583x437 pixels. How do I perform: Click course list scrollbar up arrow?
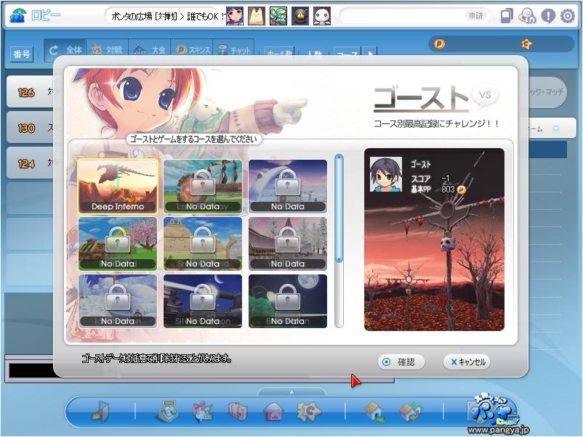point(339,158)
